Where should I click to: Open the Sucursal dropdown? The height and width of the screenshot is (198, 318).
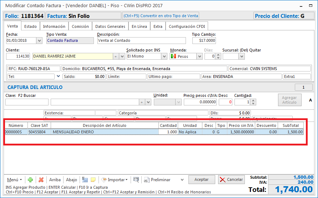(x=236, y=56)
